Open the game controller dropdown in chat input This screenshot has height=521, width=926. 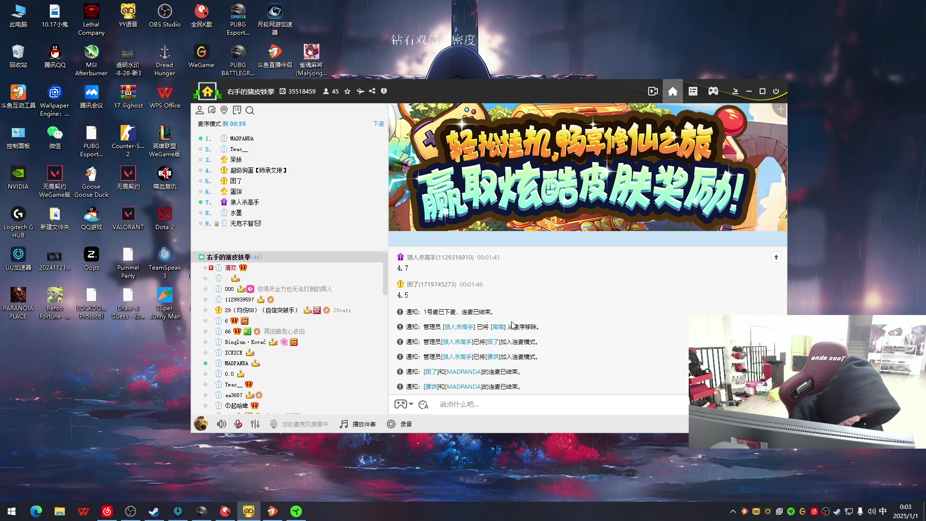pos(404,404)
